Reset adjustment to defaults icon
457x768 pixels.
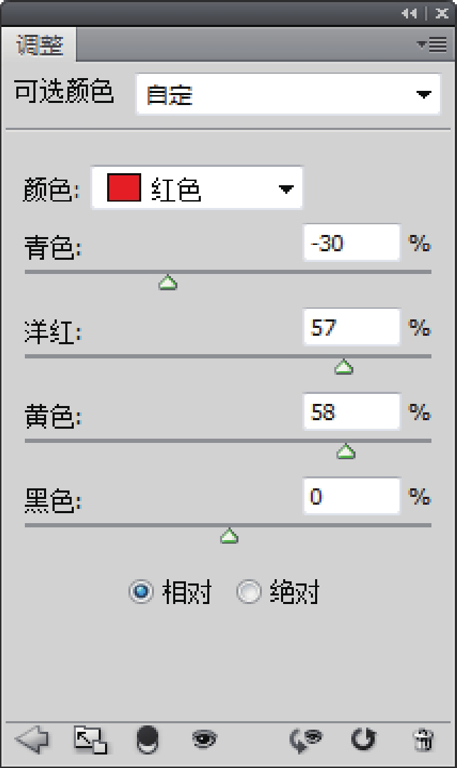tap(363, 740)
